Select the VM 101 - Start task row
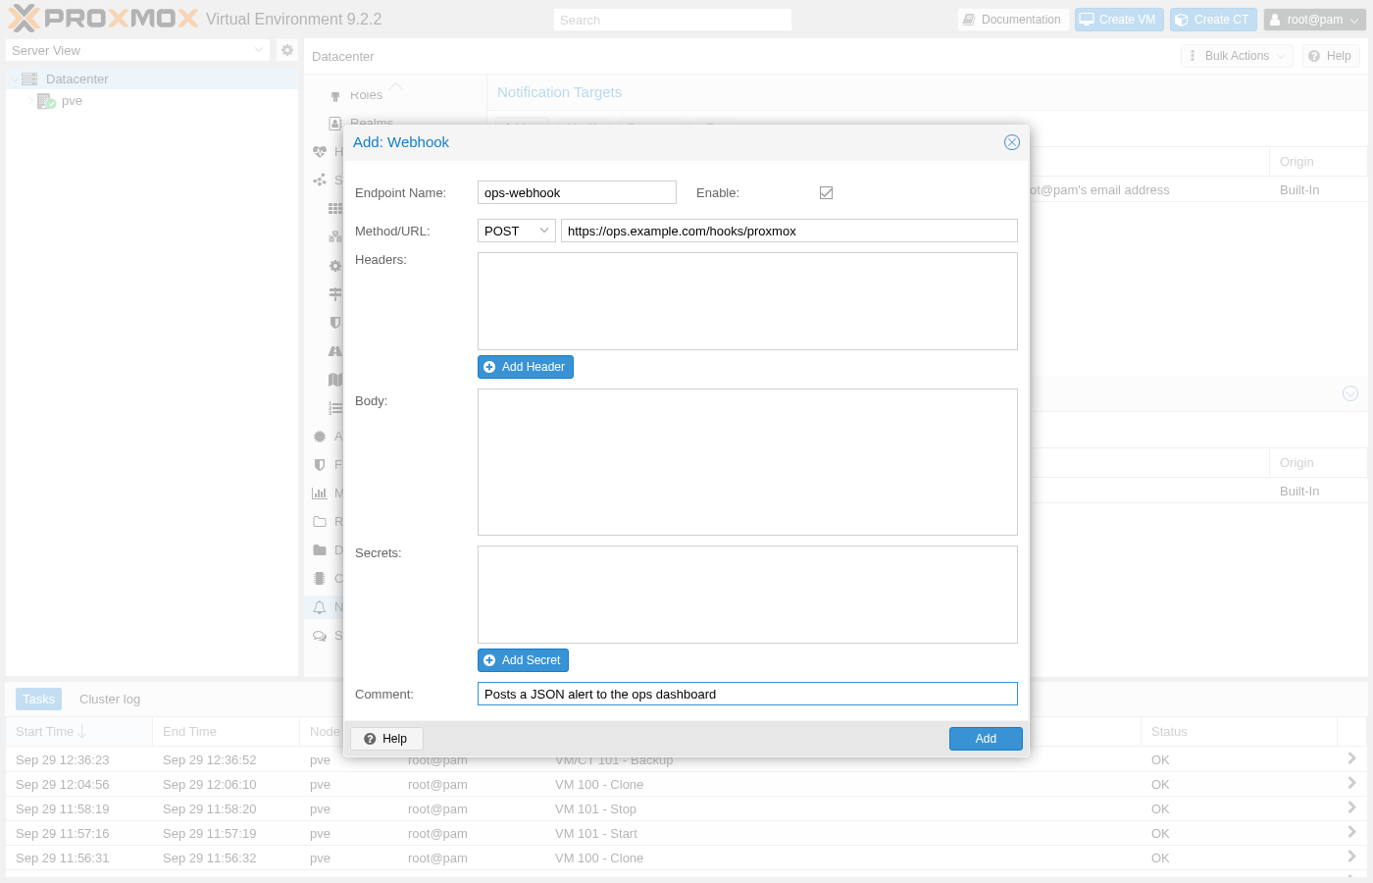 [686, 833]
